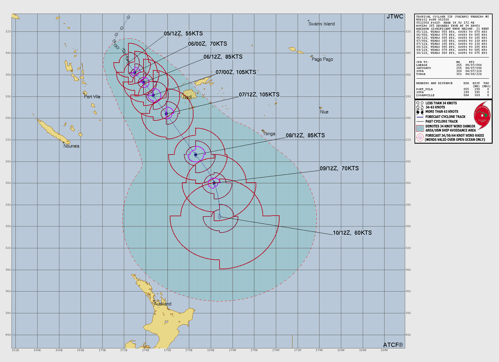This screenshot has width=499, height=362.
Task: Click the Pago Pago location label
Action: click(x=322, y=59)
